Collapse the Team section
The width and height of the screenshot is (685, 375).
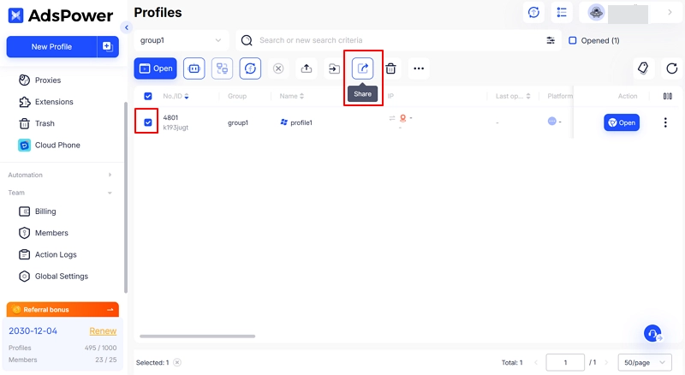pos(60,193)
